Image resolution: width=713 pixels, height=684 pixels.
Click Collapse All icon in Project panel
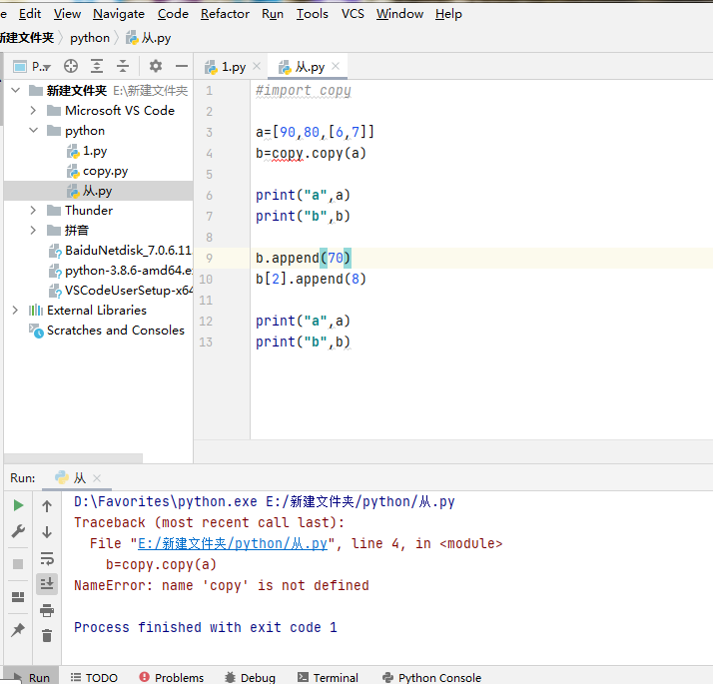[x=123, y=66]
